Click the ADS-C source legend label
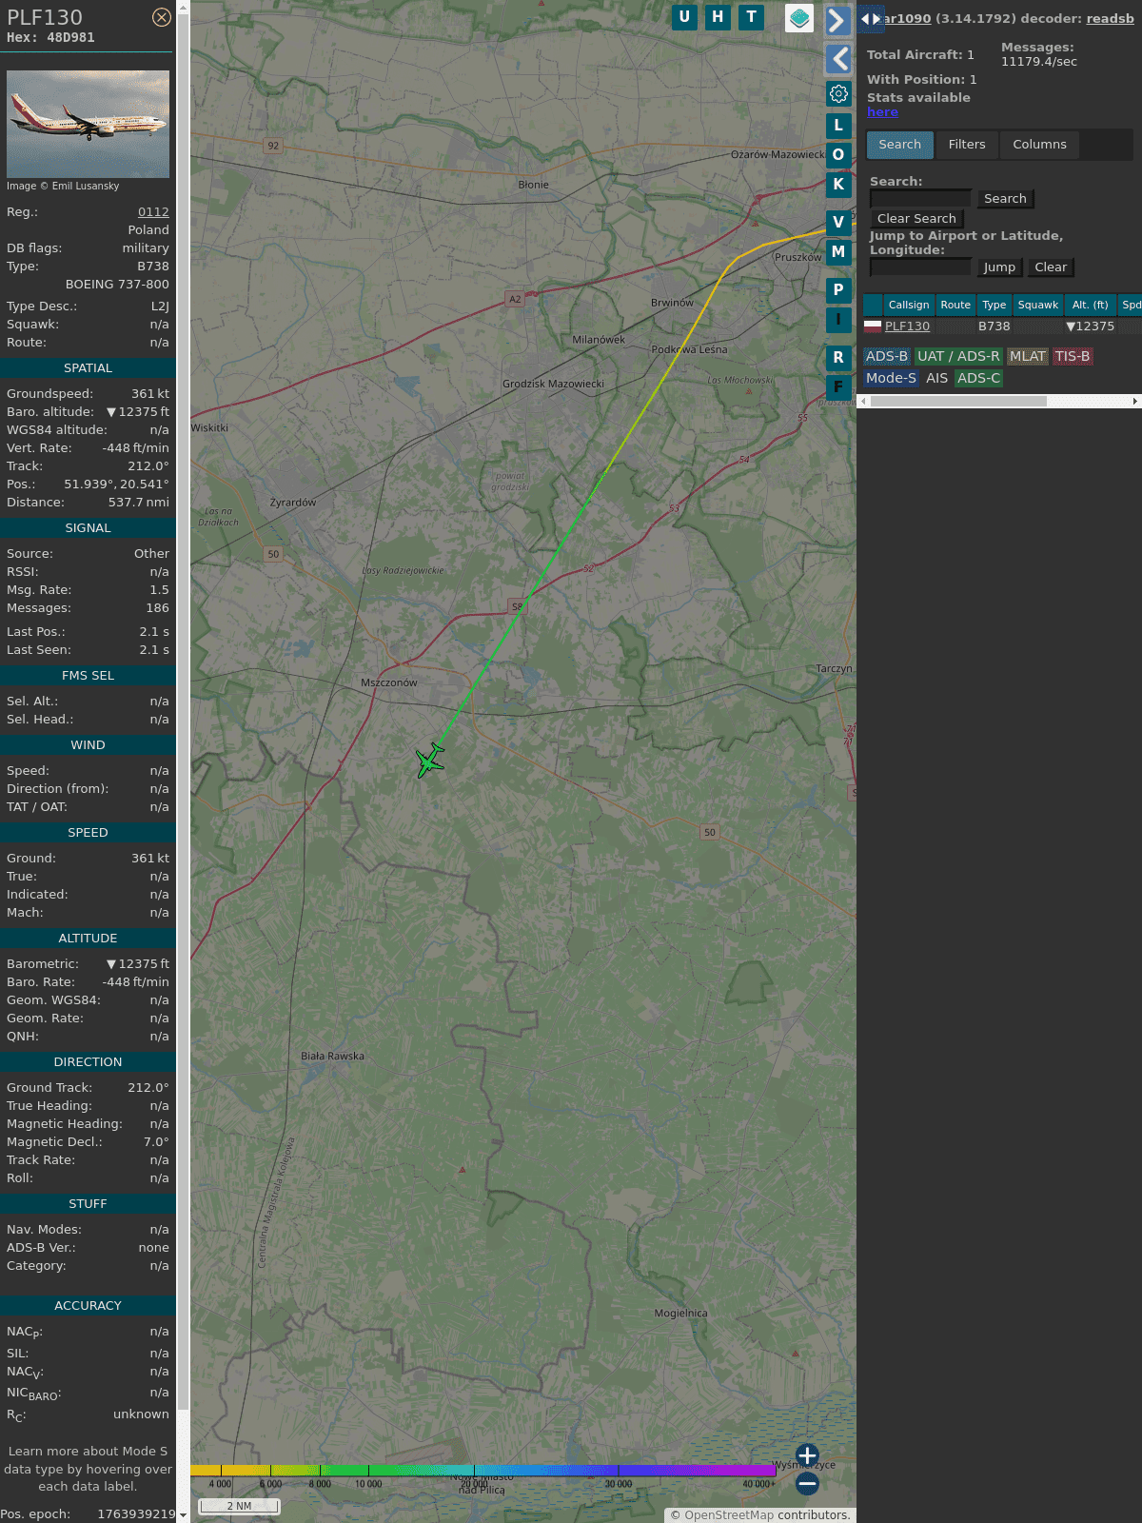The width and height of the screenshot is (1142, 1523). pos(978,378)
